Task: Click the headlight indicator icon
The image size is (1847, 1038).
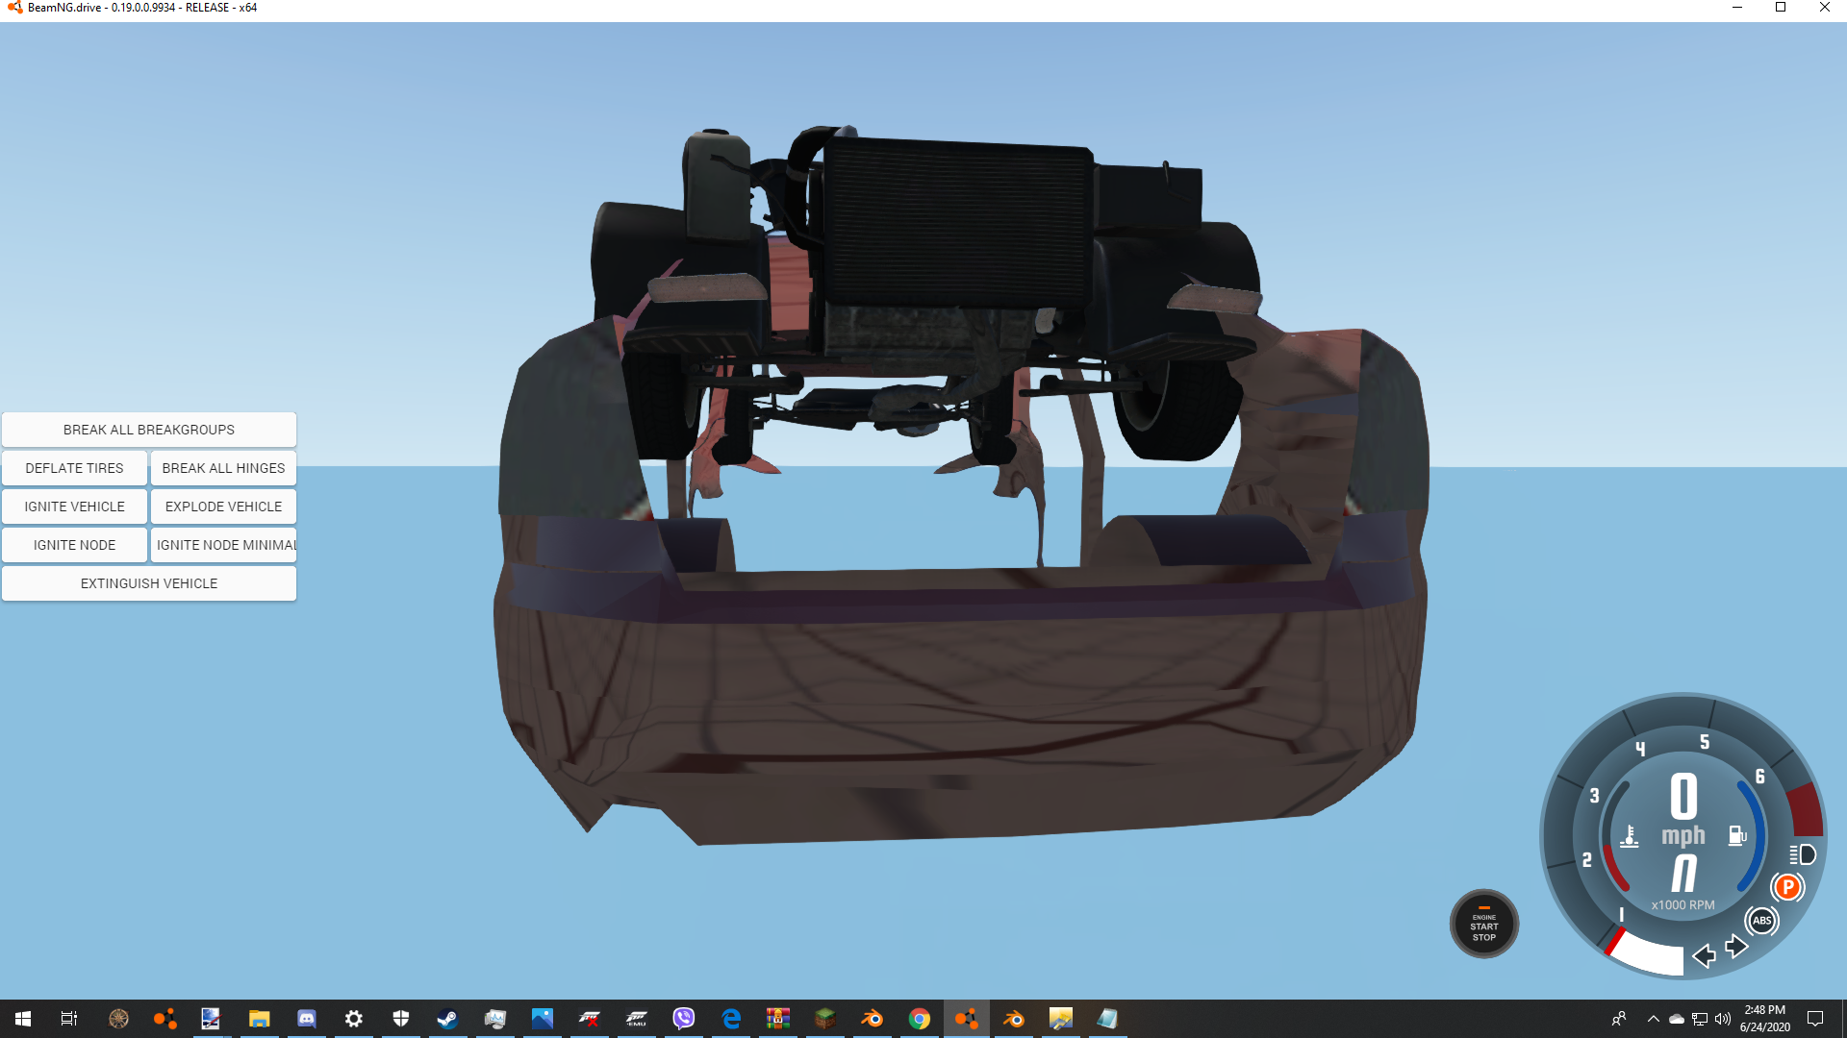Action: (1803, 854)
